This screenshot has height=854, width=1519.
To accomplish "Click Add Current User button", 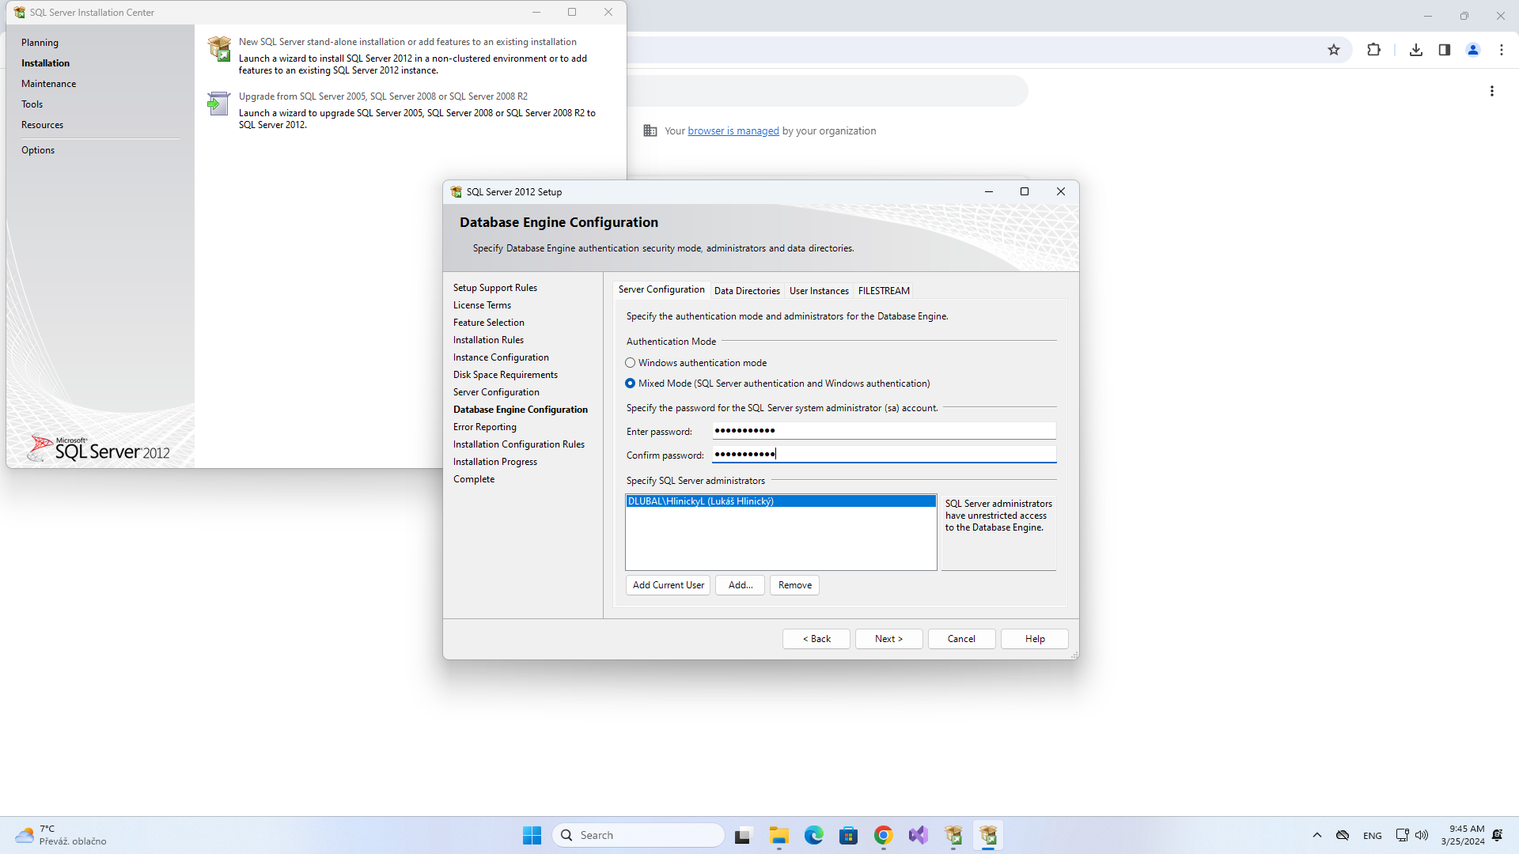I will tap(668, 584).
